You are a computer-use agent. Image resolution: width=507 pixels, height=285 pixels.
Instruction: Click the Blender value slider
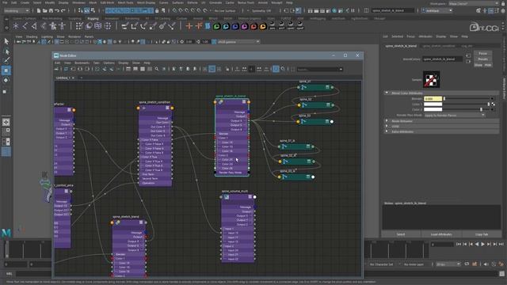467,98
